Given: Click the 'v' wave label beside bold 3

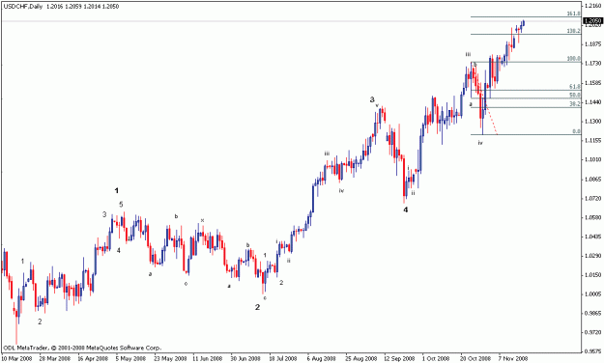Looking at the screenshot, I should (x=377, y=105).
